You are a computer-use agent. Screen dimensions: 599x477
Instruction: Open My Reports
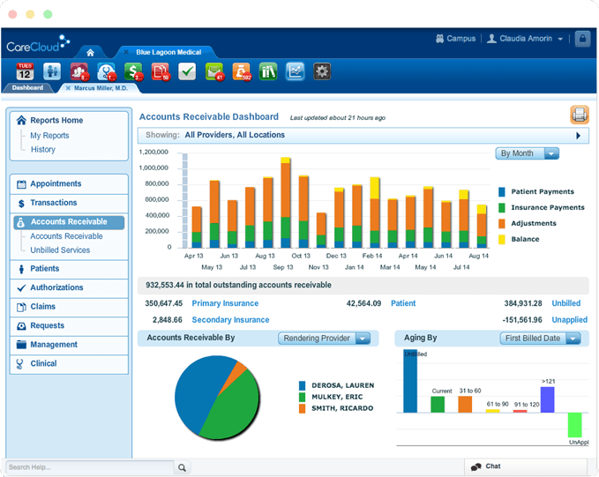coord(49,136)
